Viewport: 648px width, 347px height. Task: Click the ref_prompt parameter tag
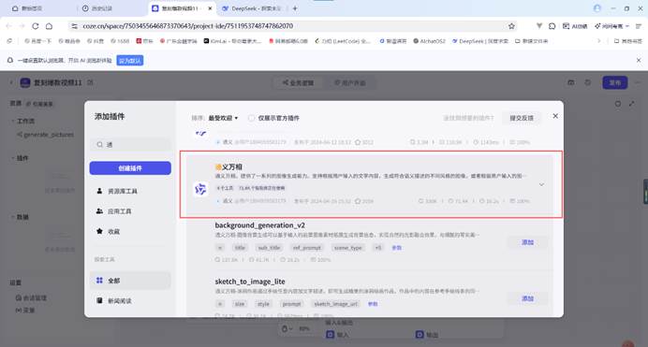pyautogui.click(x=307, y=248)
